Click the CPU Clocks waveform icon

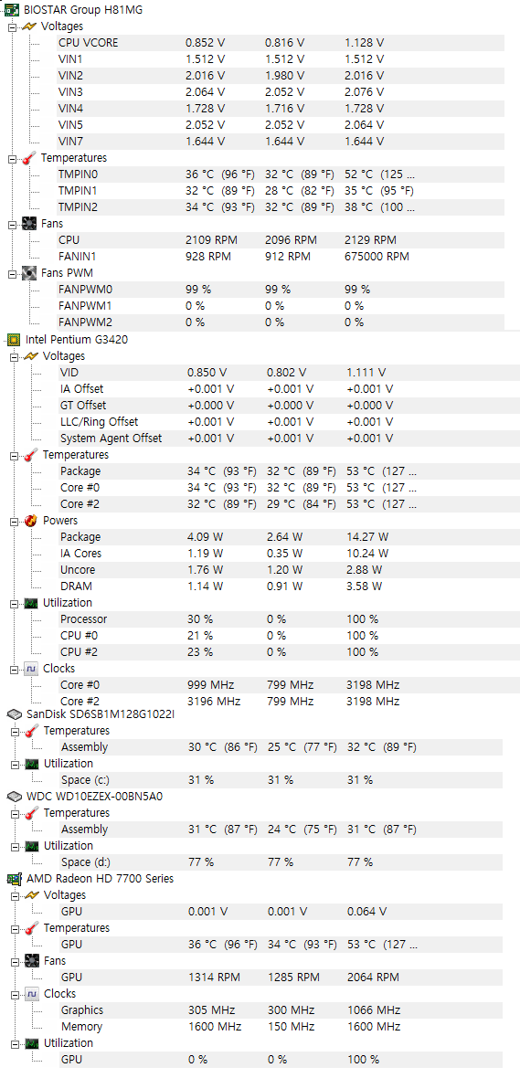31,669
